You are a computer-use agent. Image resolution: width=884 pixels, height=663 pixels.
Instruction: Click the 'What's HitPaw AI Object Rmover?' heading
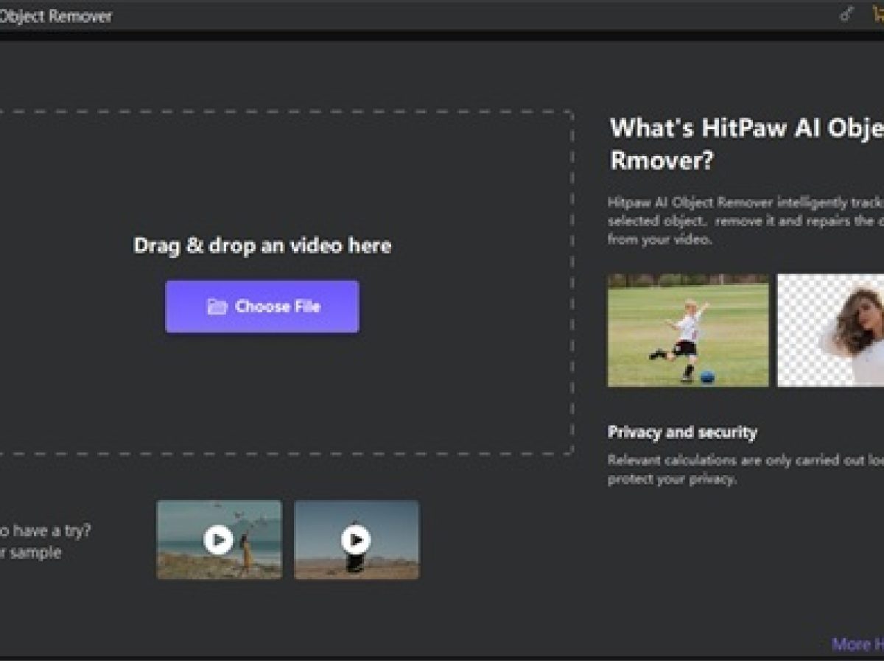(747, 144)
